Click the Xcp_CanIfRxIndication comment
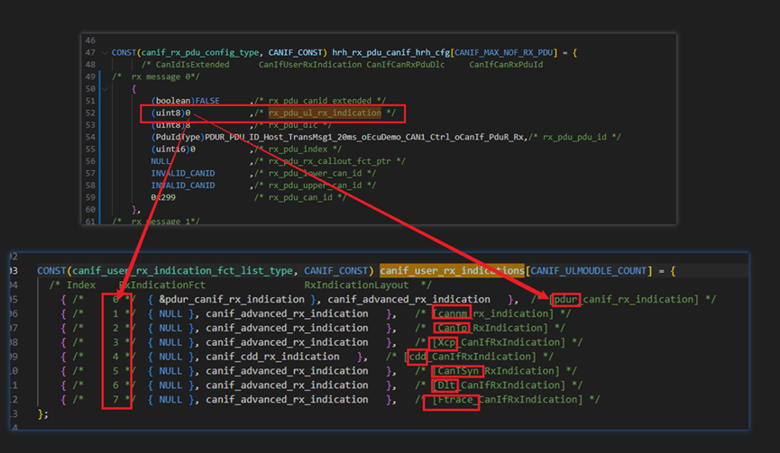780x453 pixels. (x=497, y=343)
